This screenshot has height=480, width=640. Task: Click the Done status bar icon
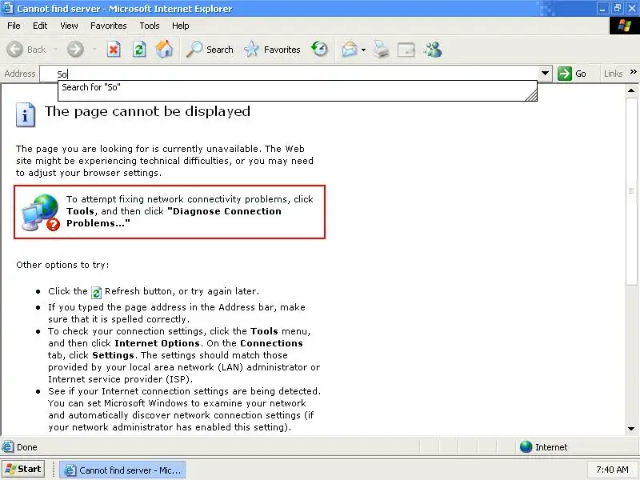(x=8, y=447)
